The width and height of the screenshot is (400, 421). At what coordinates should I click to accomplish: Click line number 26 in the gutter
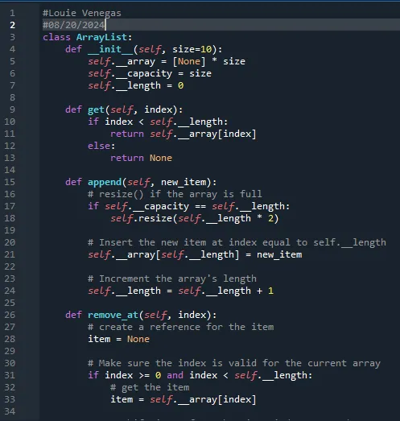(10, 315)
